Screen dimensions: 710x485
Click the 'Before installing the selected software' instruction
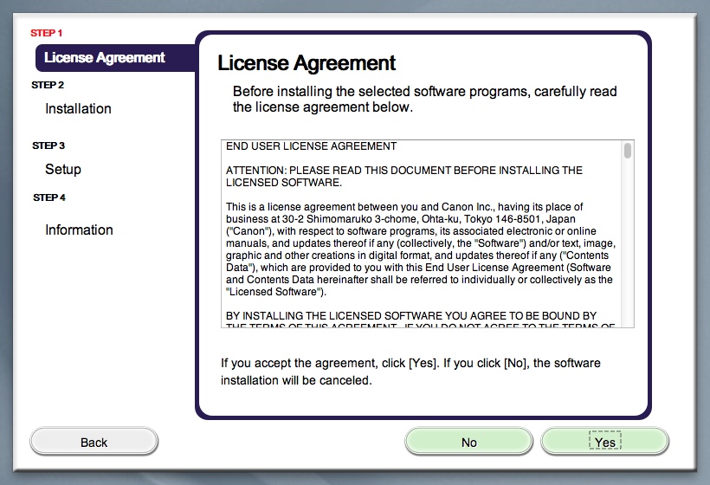click(x=424, y=100)
